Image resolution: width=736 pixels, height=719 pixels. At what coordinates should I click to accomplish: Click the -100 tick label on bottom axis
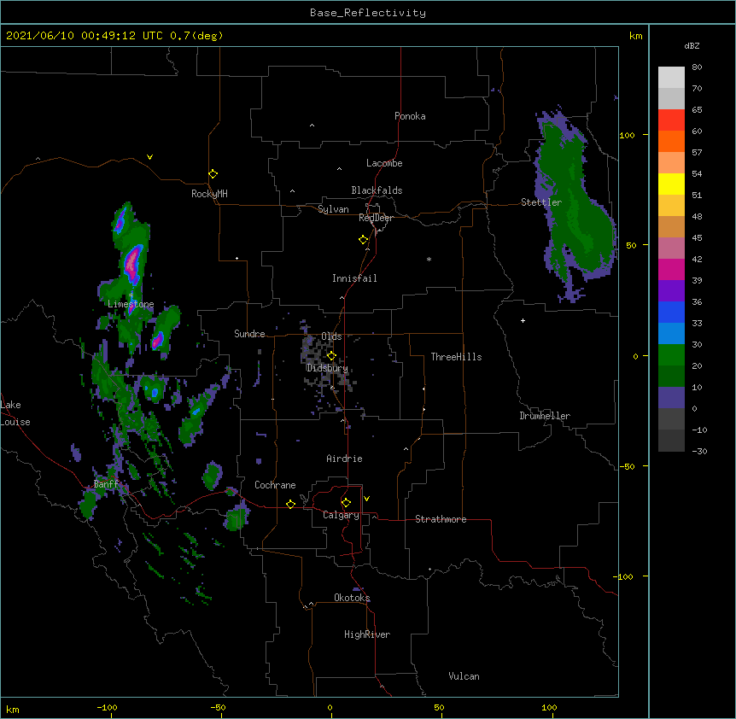coord(107,707)
